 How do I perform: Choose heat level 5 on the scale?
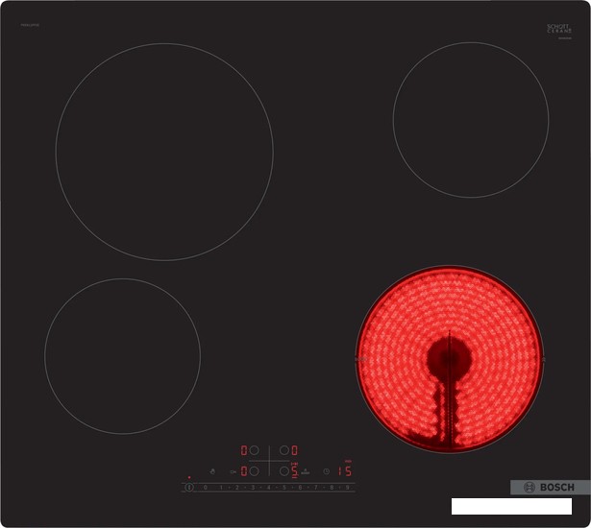pyautogui.click(x=284, y=488)
